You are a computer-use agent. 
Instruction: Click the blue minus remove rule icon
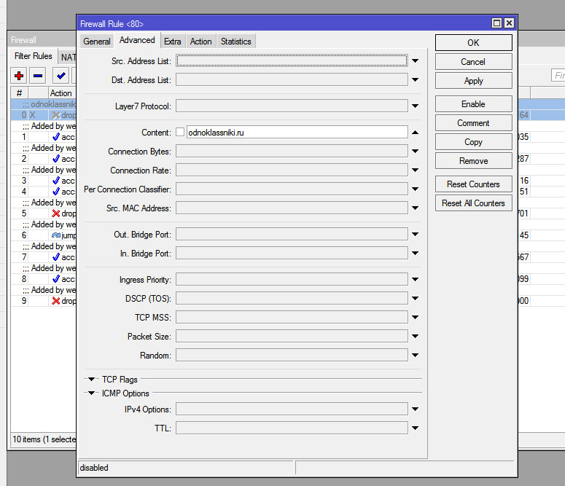click(x=38, y=76)
